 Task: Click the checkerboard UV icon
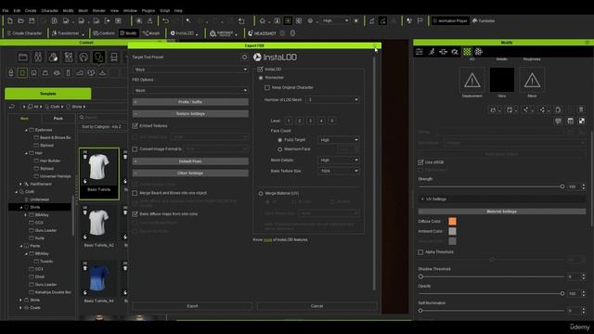(582, 122)
